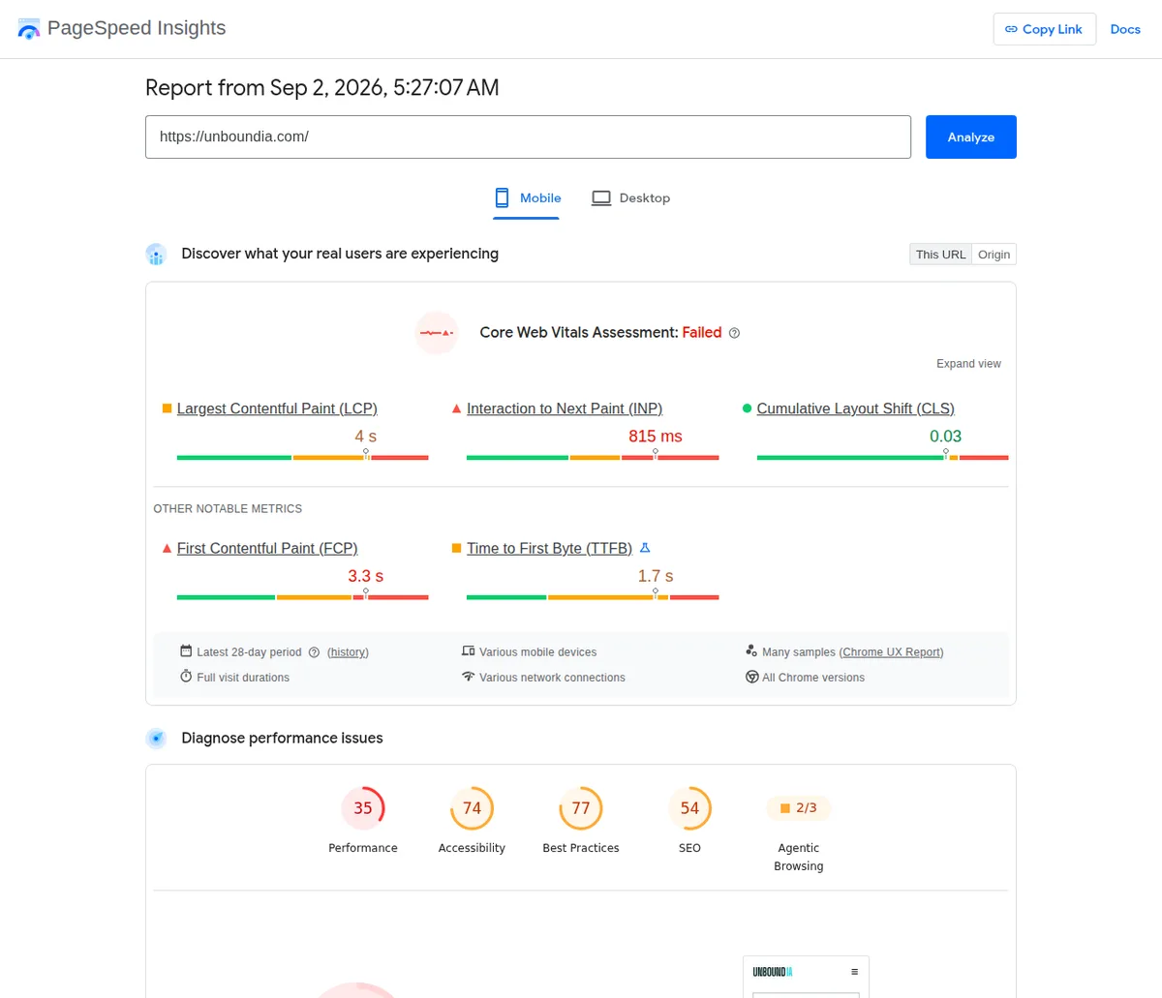Click the orange square LCP status icon
Screen dimensions: 1162x998
(167, 408)
